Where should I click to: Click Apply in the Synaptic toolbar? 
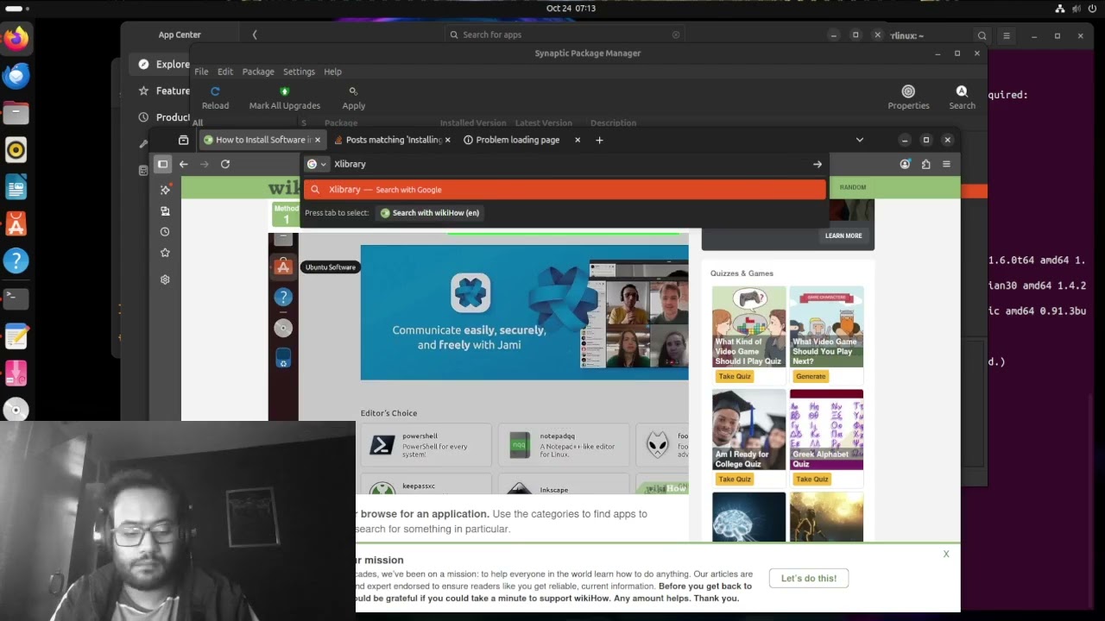point(353,97)
